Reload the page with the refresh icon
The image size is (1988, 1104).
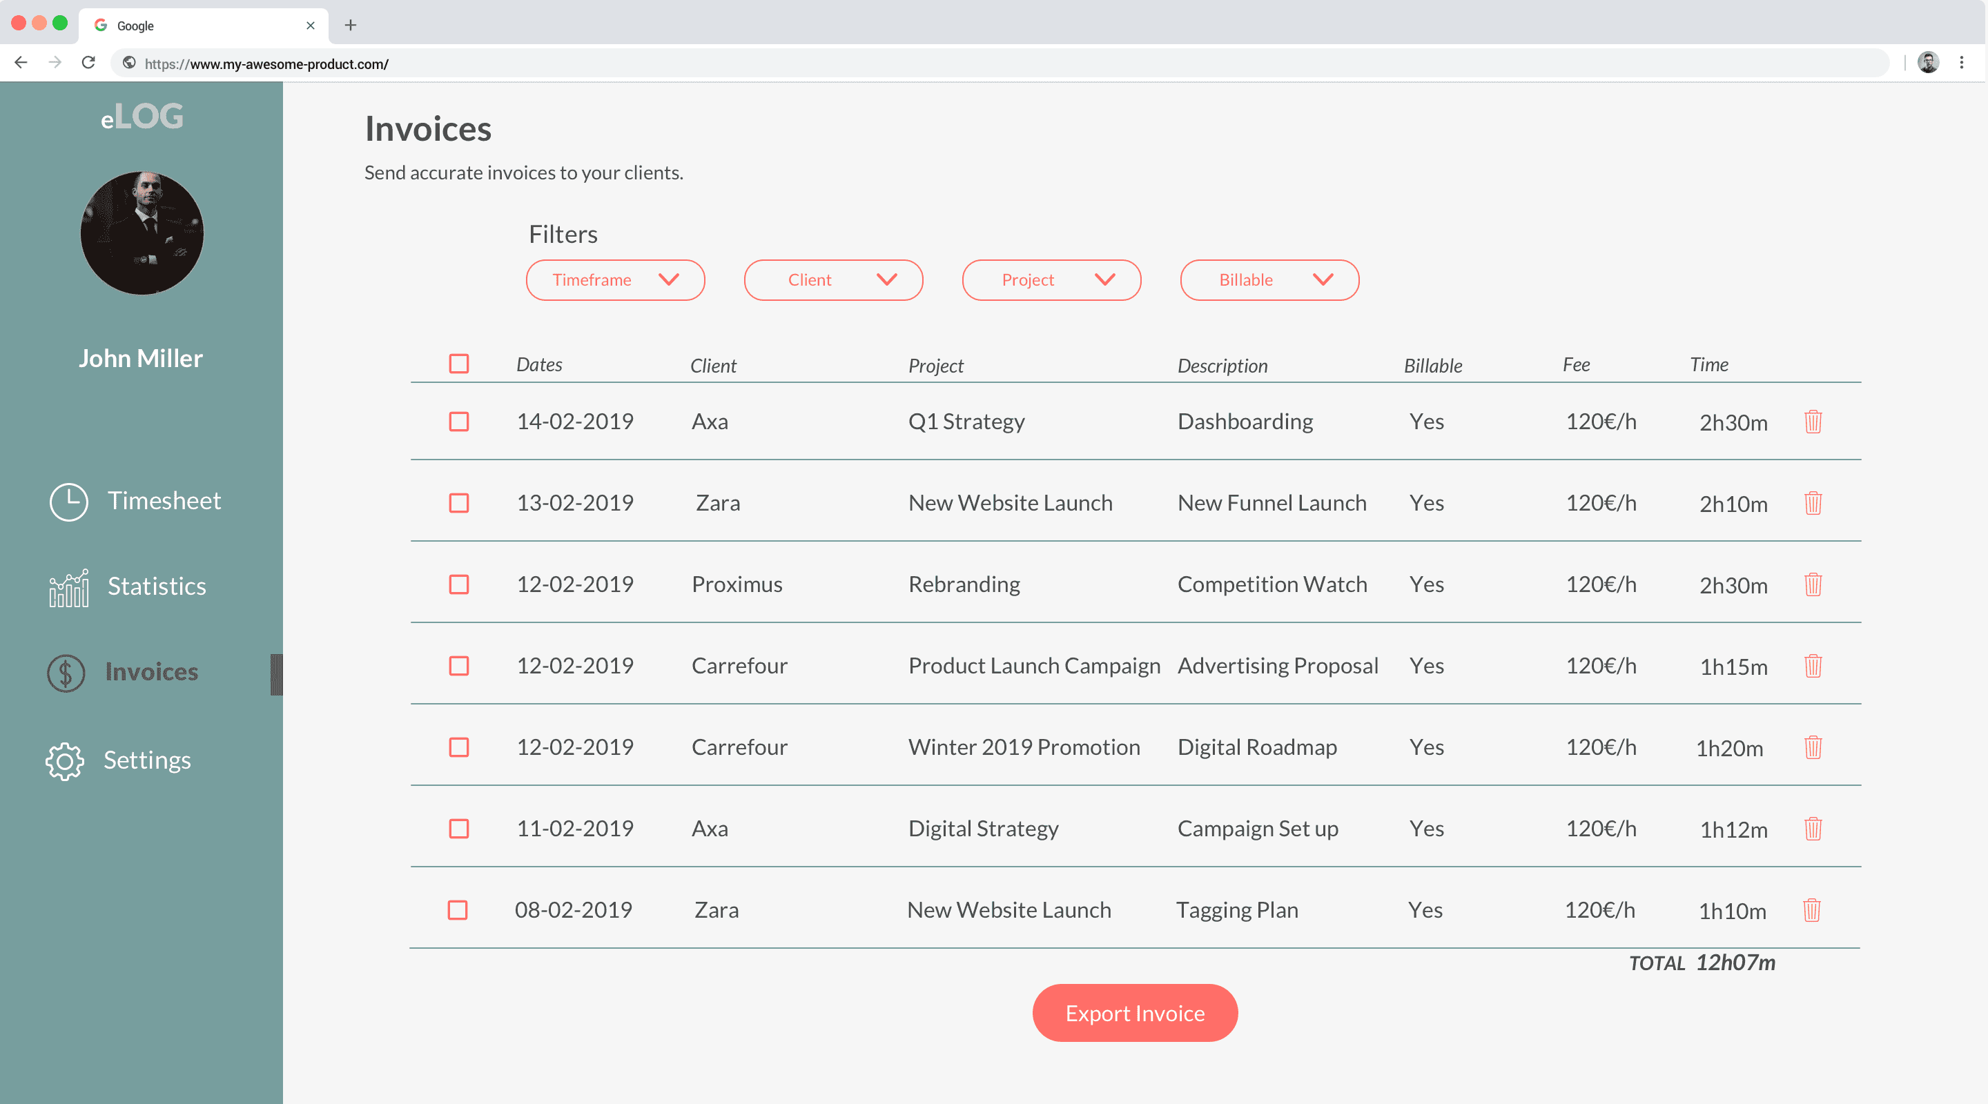pyautogui.click(x=89, y=63)
